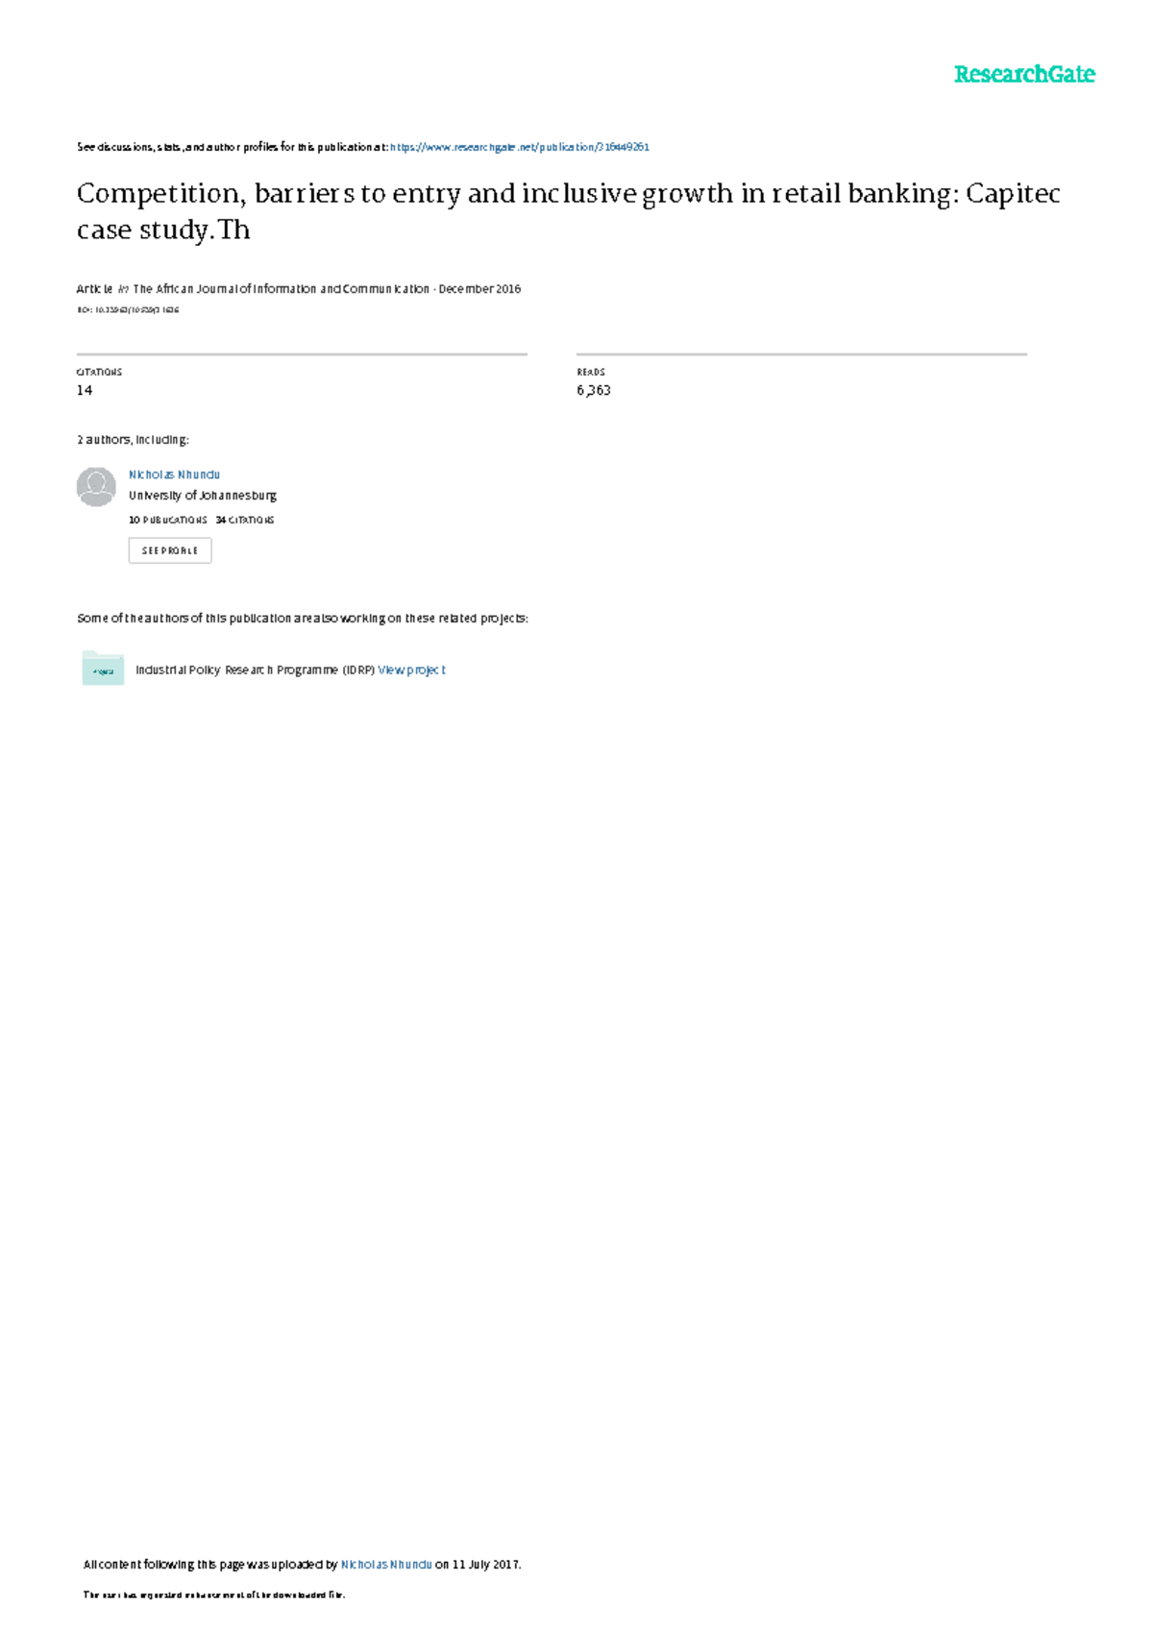Click the 34 Citations author stat
1153x1630 pixels.
point(245,520)
